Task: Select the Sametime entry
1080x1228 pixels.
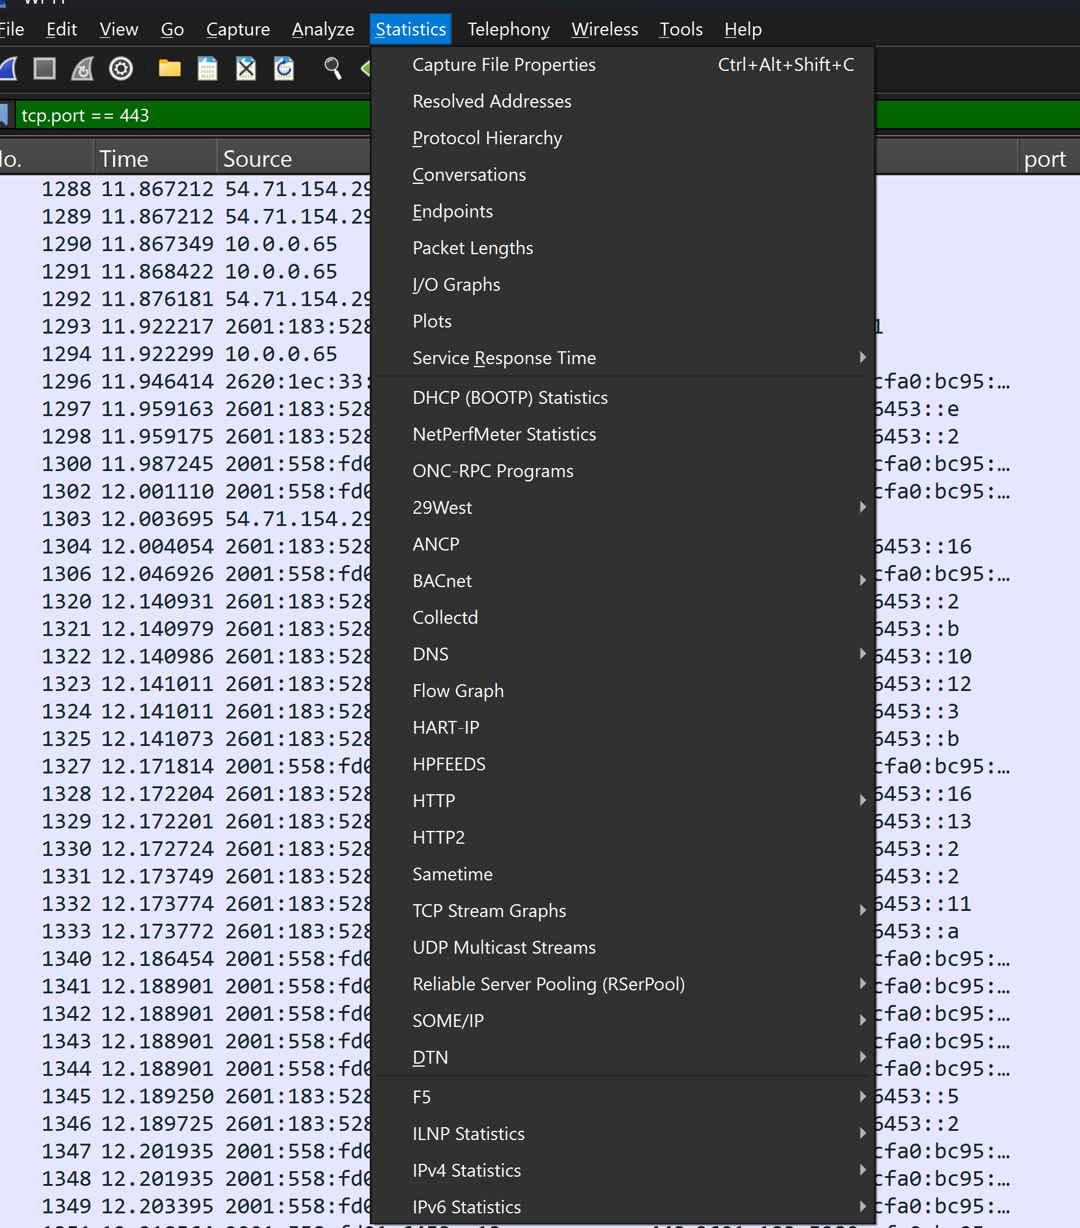Action: point(623,874)
